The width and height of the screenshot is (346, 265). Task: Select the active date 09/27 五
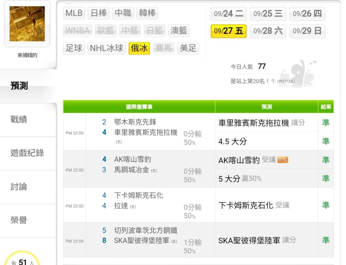point(229,31)
